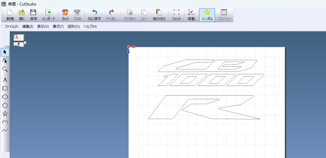This screenshot has height=158, width=326.
Task: Click the やり直し (Redo) icon
Action: [112, 15]
